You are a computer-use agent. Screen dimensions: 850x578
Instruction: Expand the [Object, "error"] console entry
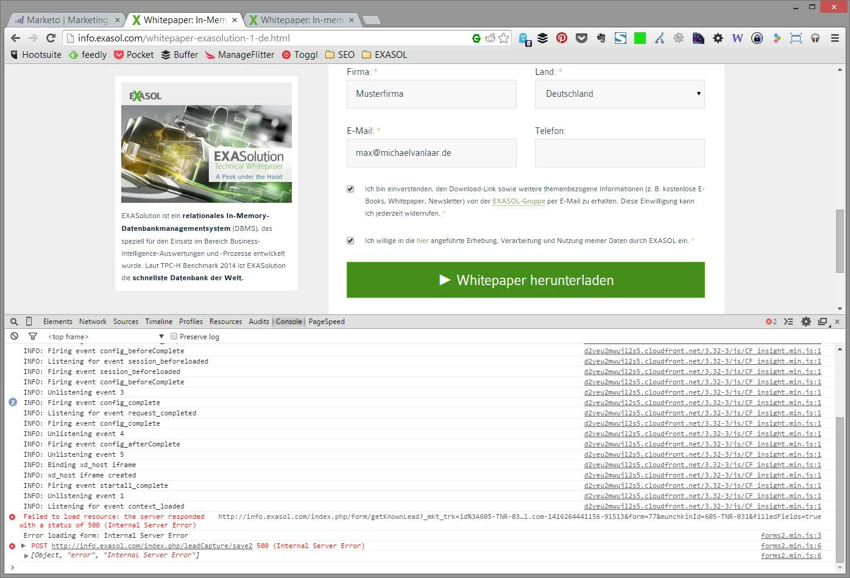click(x=26, y=555)
